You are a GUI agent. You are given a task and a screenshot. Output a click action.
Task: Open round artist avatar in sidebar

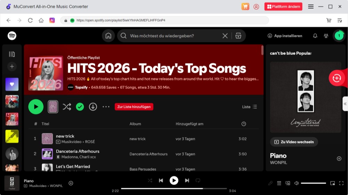[x=12, y=154]
